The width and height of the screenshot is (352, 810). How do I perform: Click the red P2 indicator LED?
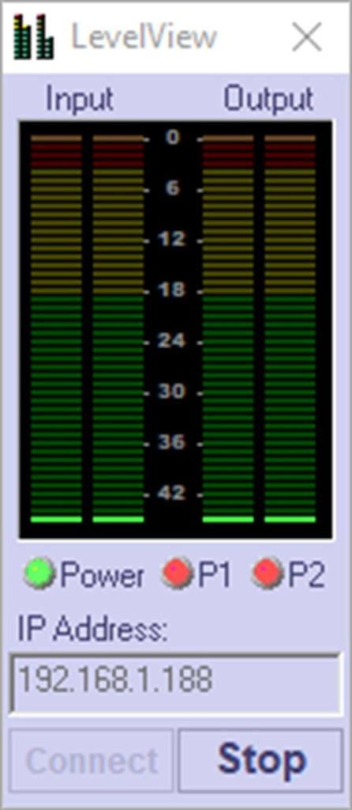(x=268, y=573)
